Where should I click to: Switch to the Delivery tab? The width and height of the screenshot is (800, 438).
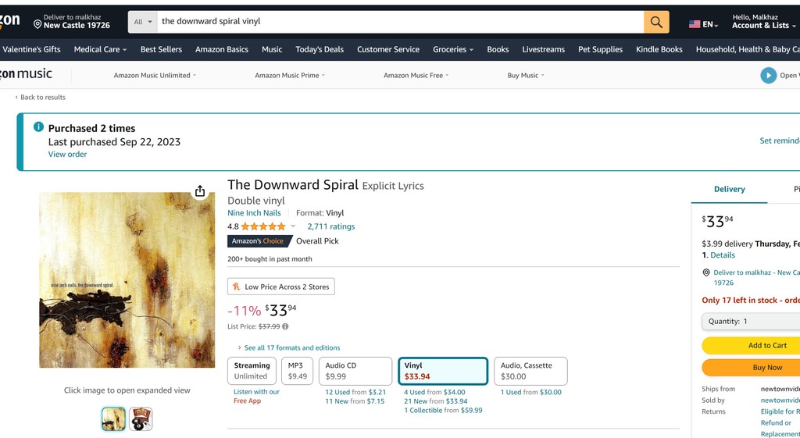(x=729, y=189)
